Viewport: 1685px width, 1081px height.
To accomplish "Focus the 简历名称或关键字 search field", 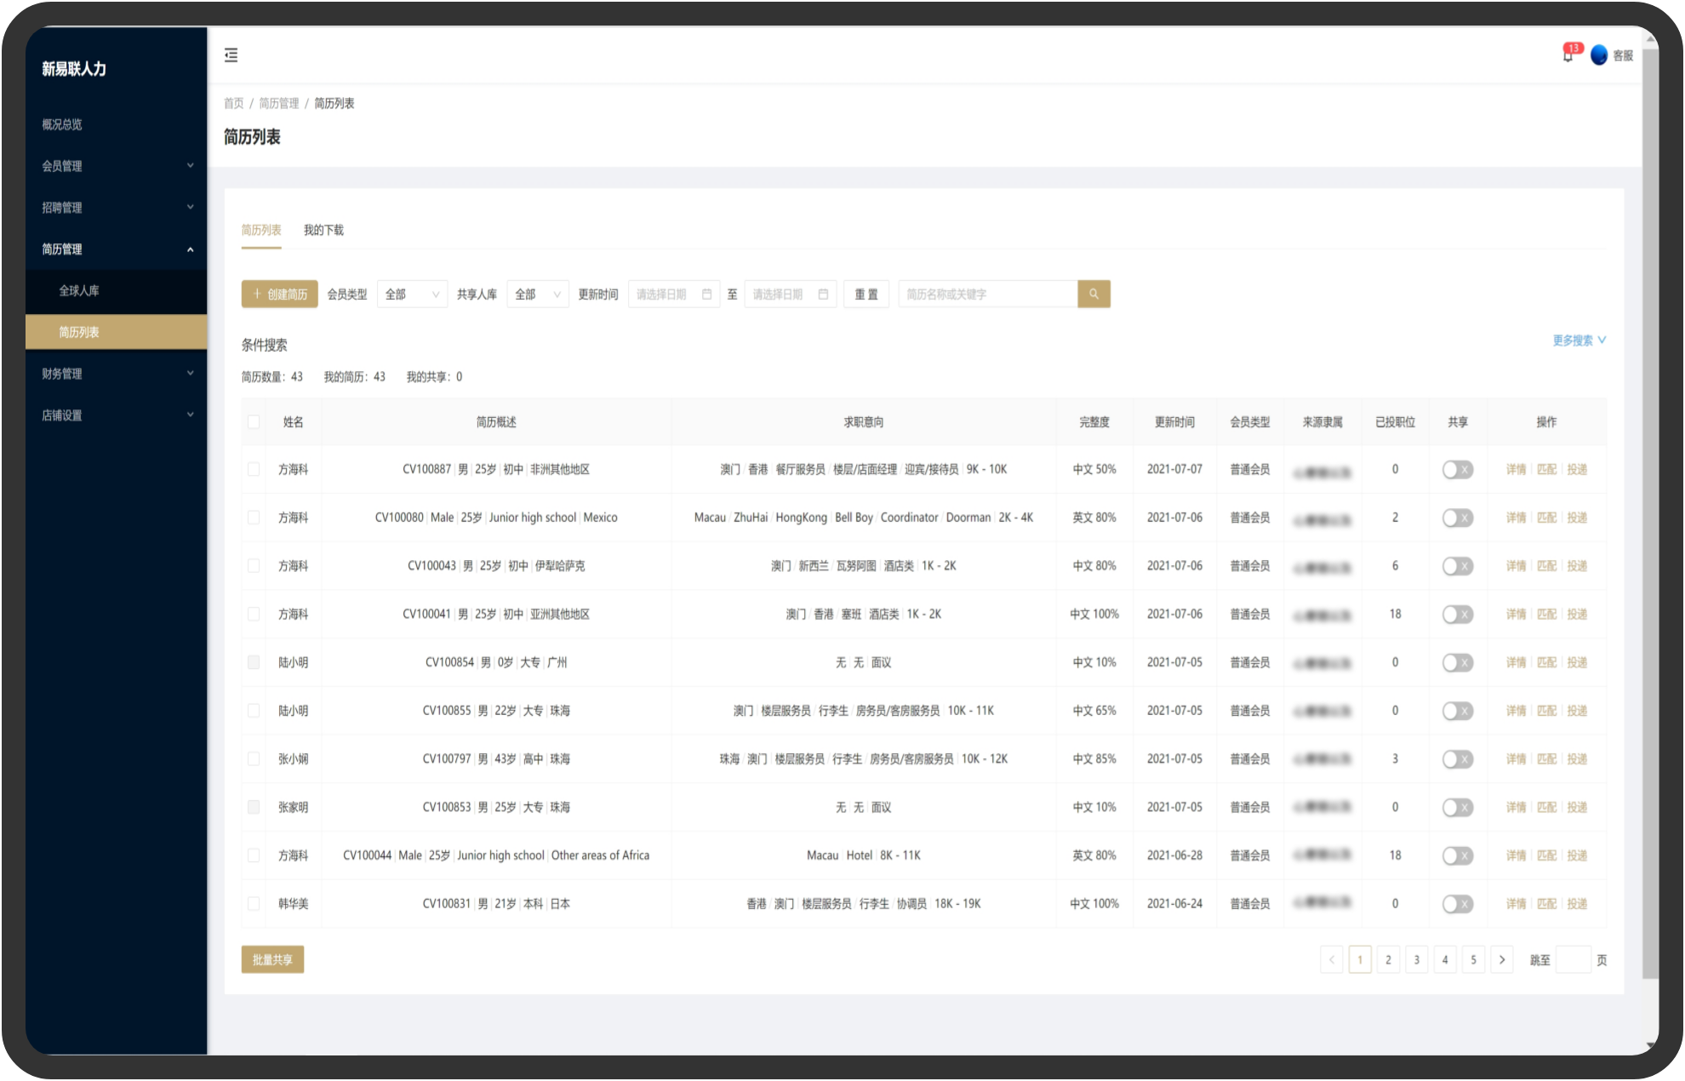I will [987, 295].
